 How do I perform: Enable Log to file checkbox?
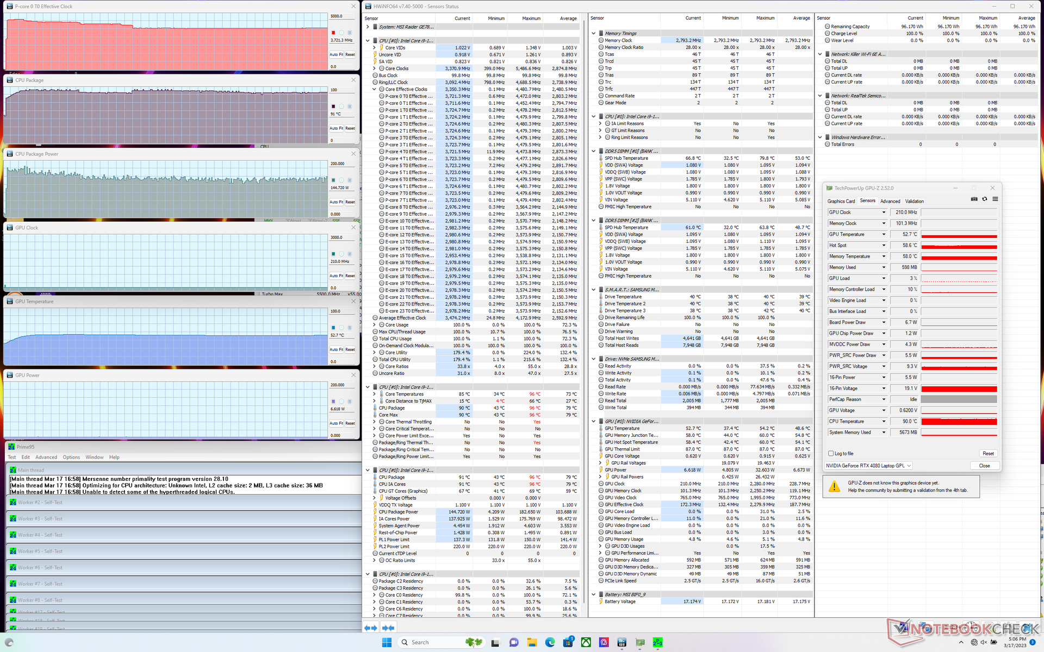click(x=831, y=453)
